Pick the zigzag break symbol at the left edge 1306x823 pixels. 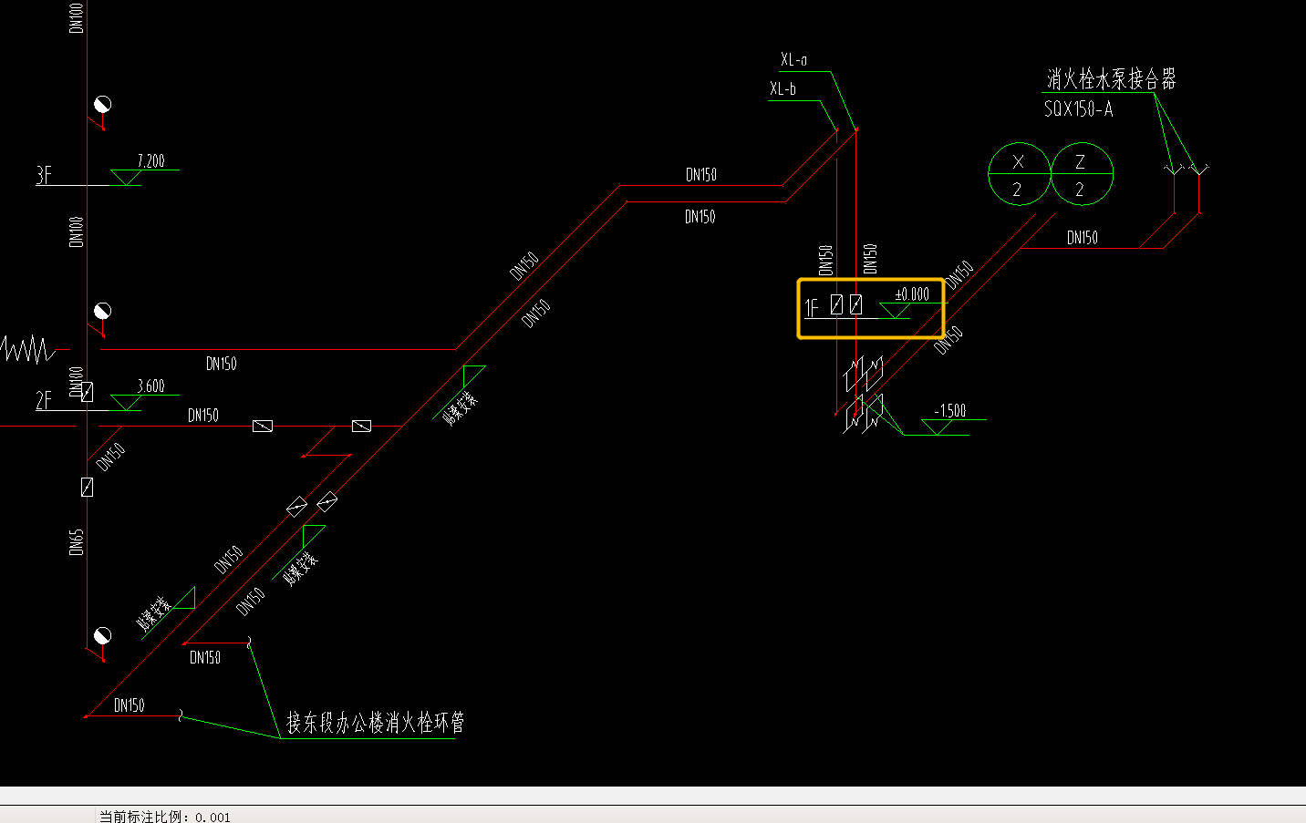(x=27, y=348)
